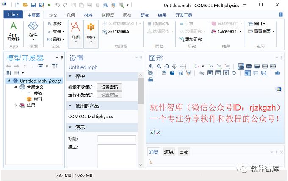Viewport: 288px width, 181px height.
Task: Click the green run arrow icon
Action: 49,5
